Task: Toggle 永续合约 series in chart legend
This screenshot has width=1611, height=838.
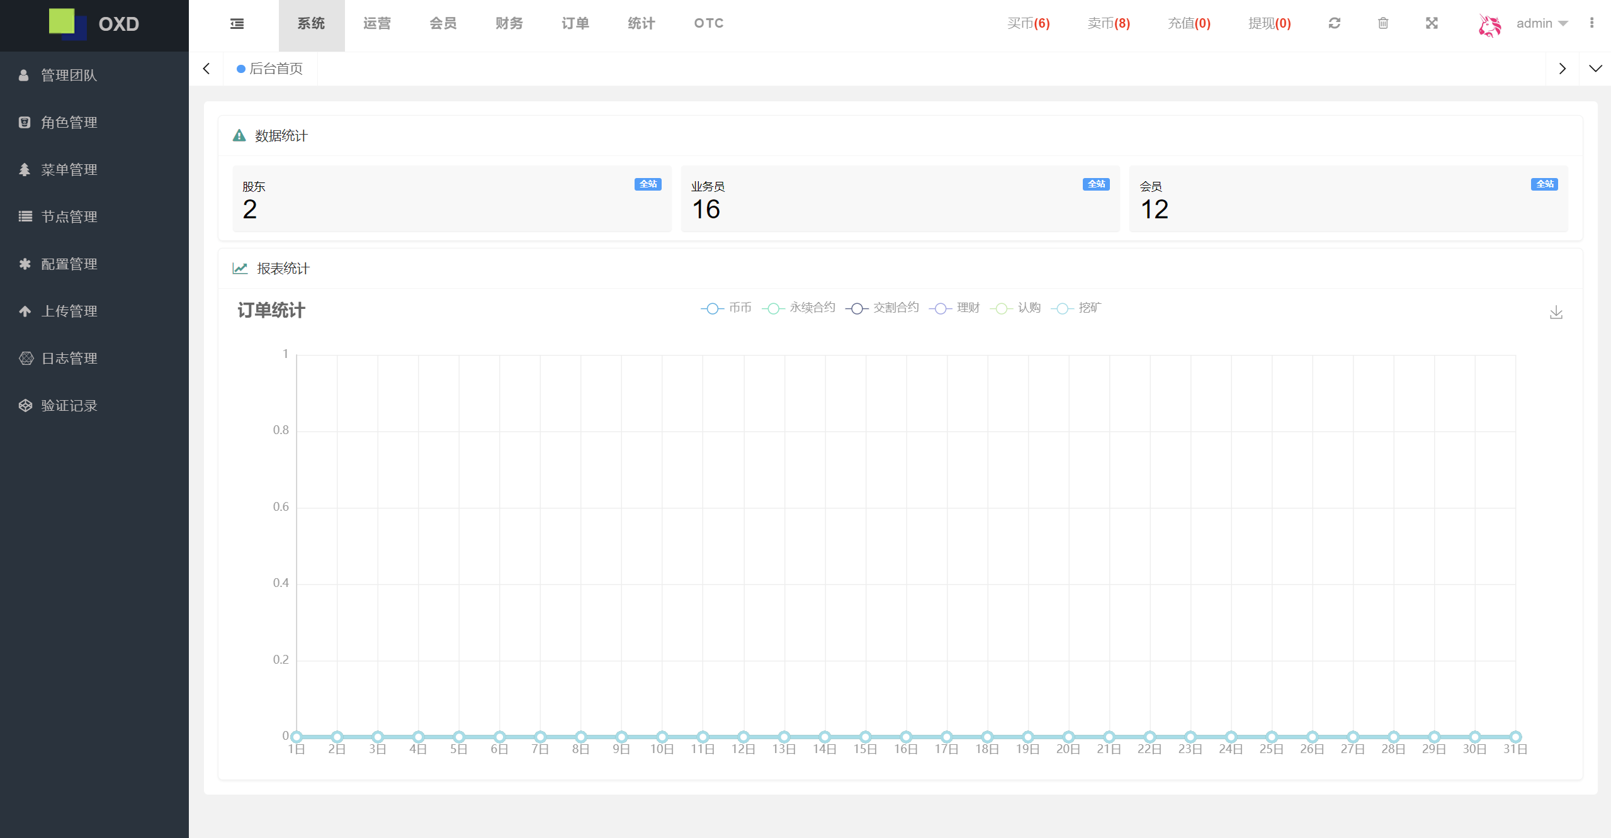Action: pos(798,308)
